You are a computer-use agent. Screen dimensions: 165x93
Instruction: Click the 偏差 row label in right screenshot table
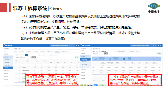93,73
